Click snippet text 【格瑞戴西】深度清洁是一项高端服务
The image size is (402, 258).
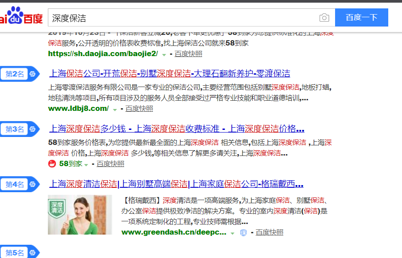(x=180, y=201)
